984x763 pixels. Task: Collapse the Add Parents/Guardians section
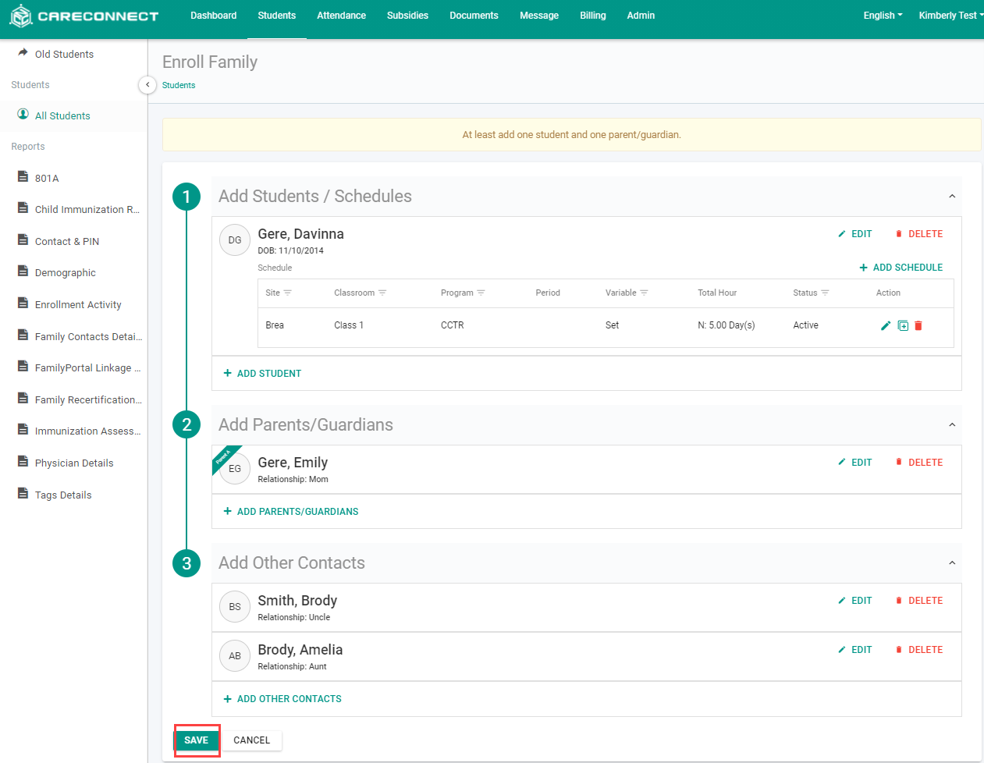(952, 425)
